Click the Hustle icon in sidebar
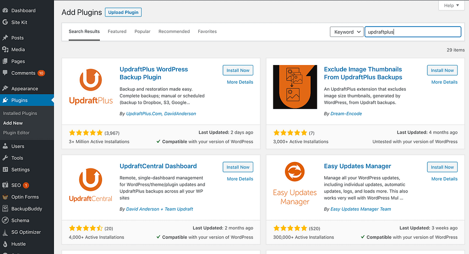Screen dimensions: 469x254 pos(5,244)
